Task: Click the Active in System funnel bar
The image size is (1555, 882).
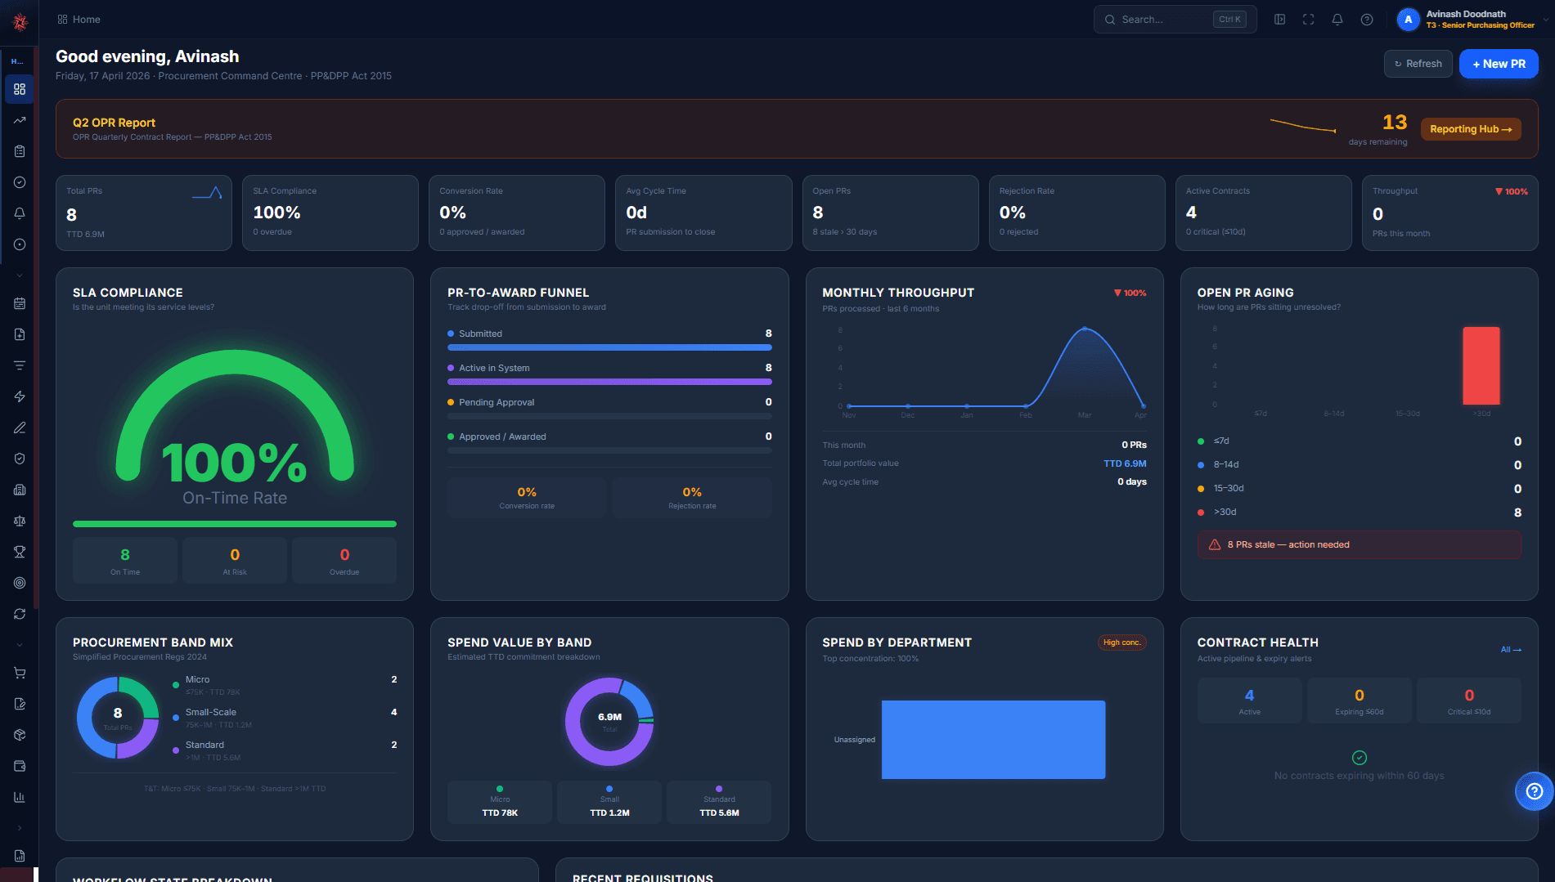Action: (609, 382)
